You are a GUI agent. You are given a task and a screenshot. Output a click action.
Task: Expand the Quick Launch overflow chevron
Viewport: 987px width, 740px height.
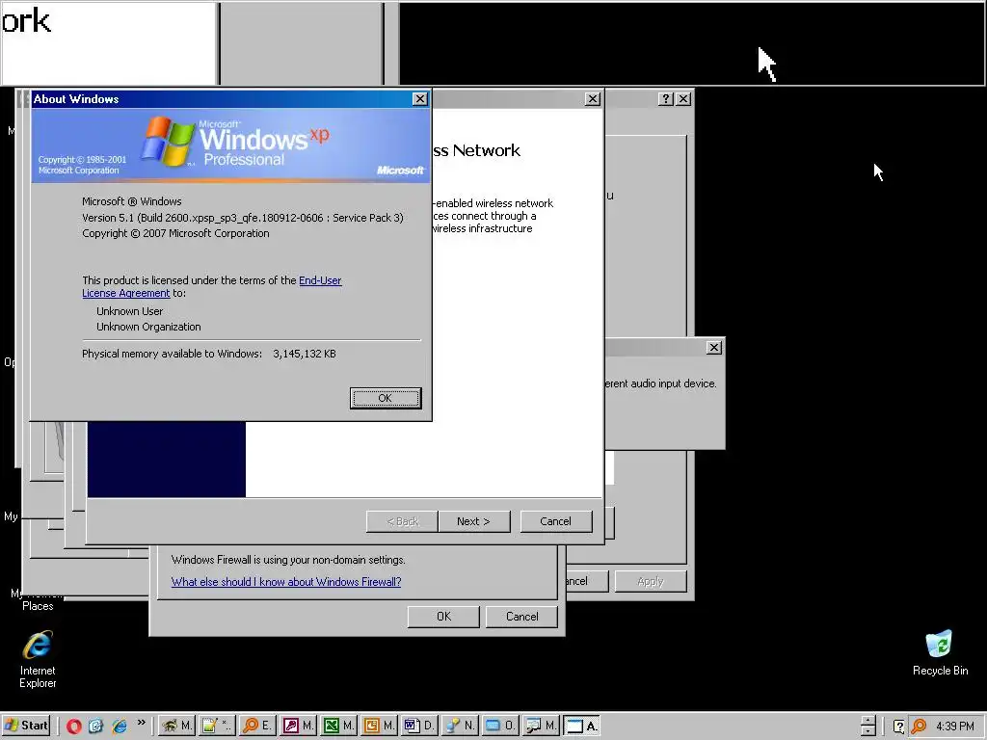(141, 723)
